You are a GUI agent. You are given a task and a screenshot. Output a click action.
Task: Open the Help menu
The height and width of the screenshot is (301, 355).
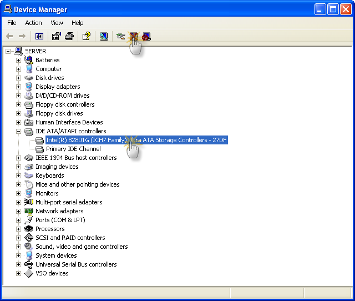click(78, 23)
